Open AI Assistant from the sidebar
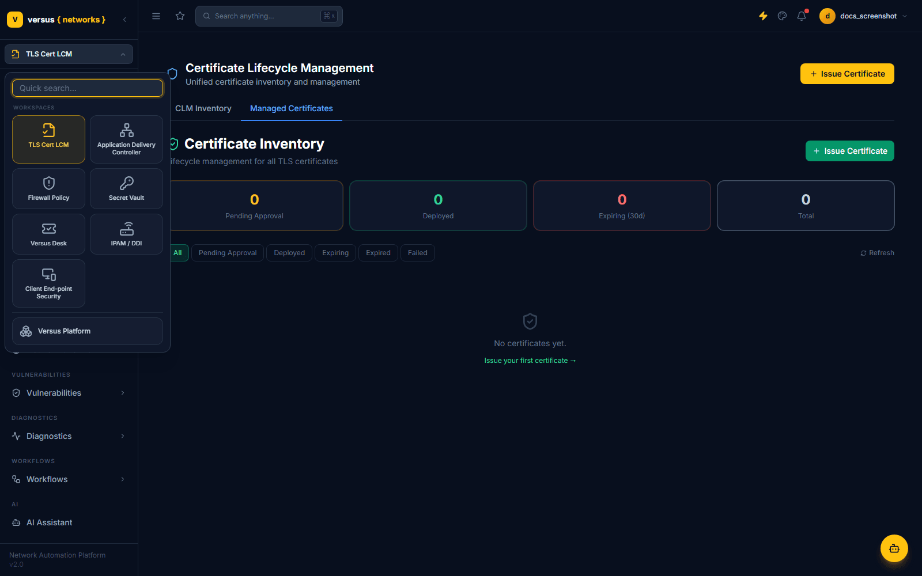The height and width of the screenshot is (576, 922). tap(69, 522)
